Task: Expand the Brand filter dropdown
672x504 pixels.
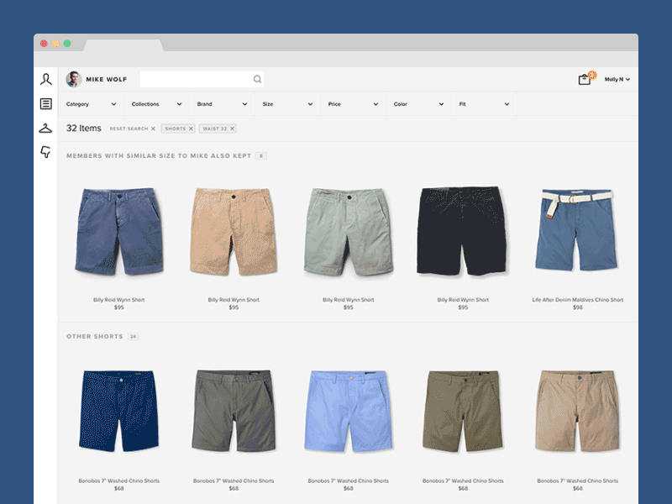Action: [x=222, y=104]
